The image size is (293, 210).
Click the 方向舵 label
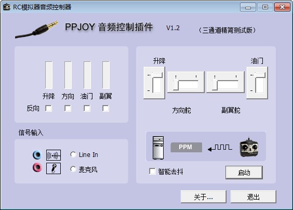click(181, 110)
